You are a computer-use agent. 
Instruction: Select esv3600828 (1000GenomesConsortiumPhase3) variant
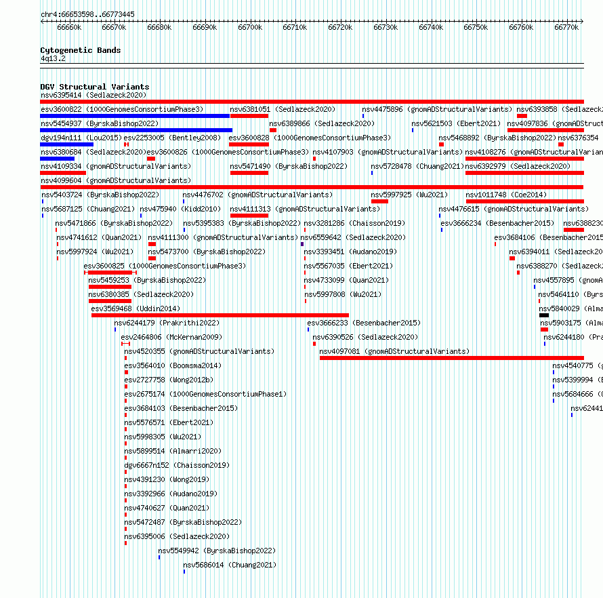point(310,138)
